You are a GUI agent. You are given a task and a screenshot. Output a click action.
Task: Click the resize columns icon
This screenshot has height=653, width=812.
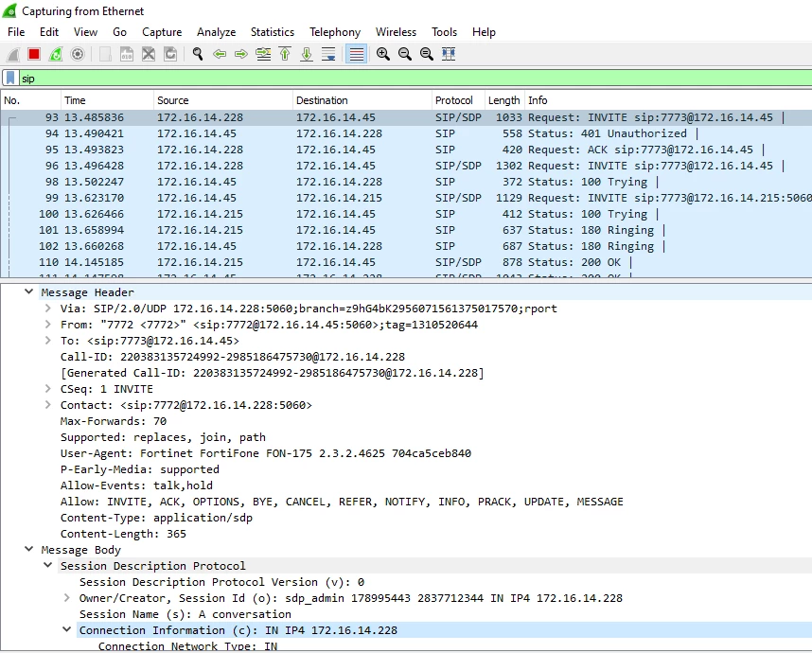449,54
